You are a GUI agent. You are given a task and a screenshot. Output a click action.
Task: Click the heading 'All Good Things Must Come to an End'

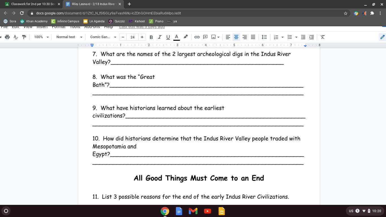pyautogui.click(x=199, y=178)
